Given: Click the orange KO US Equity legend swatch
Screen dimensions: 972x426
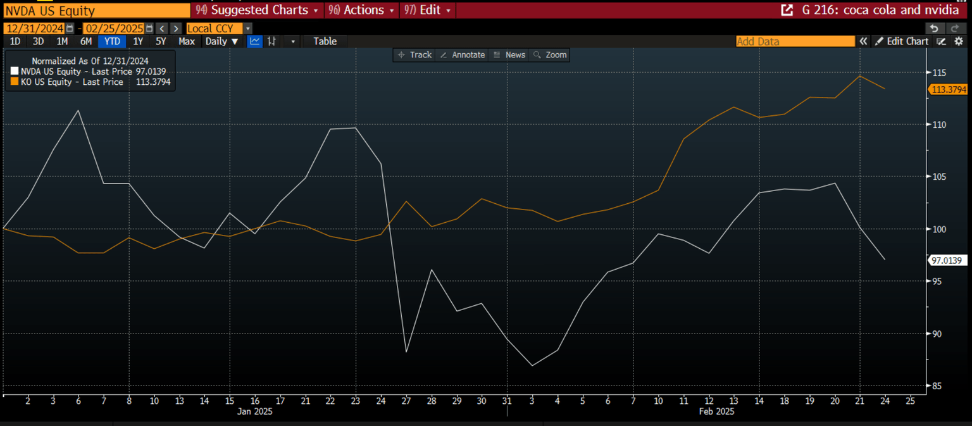Looking at the screenshot, I should click(14, 82).
